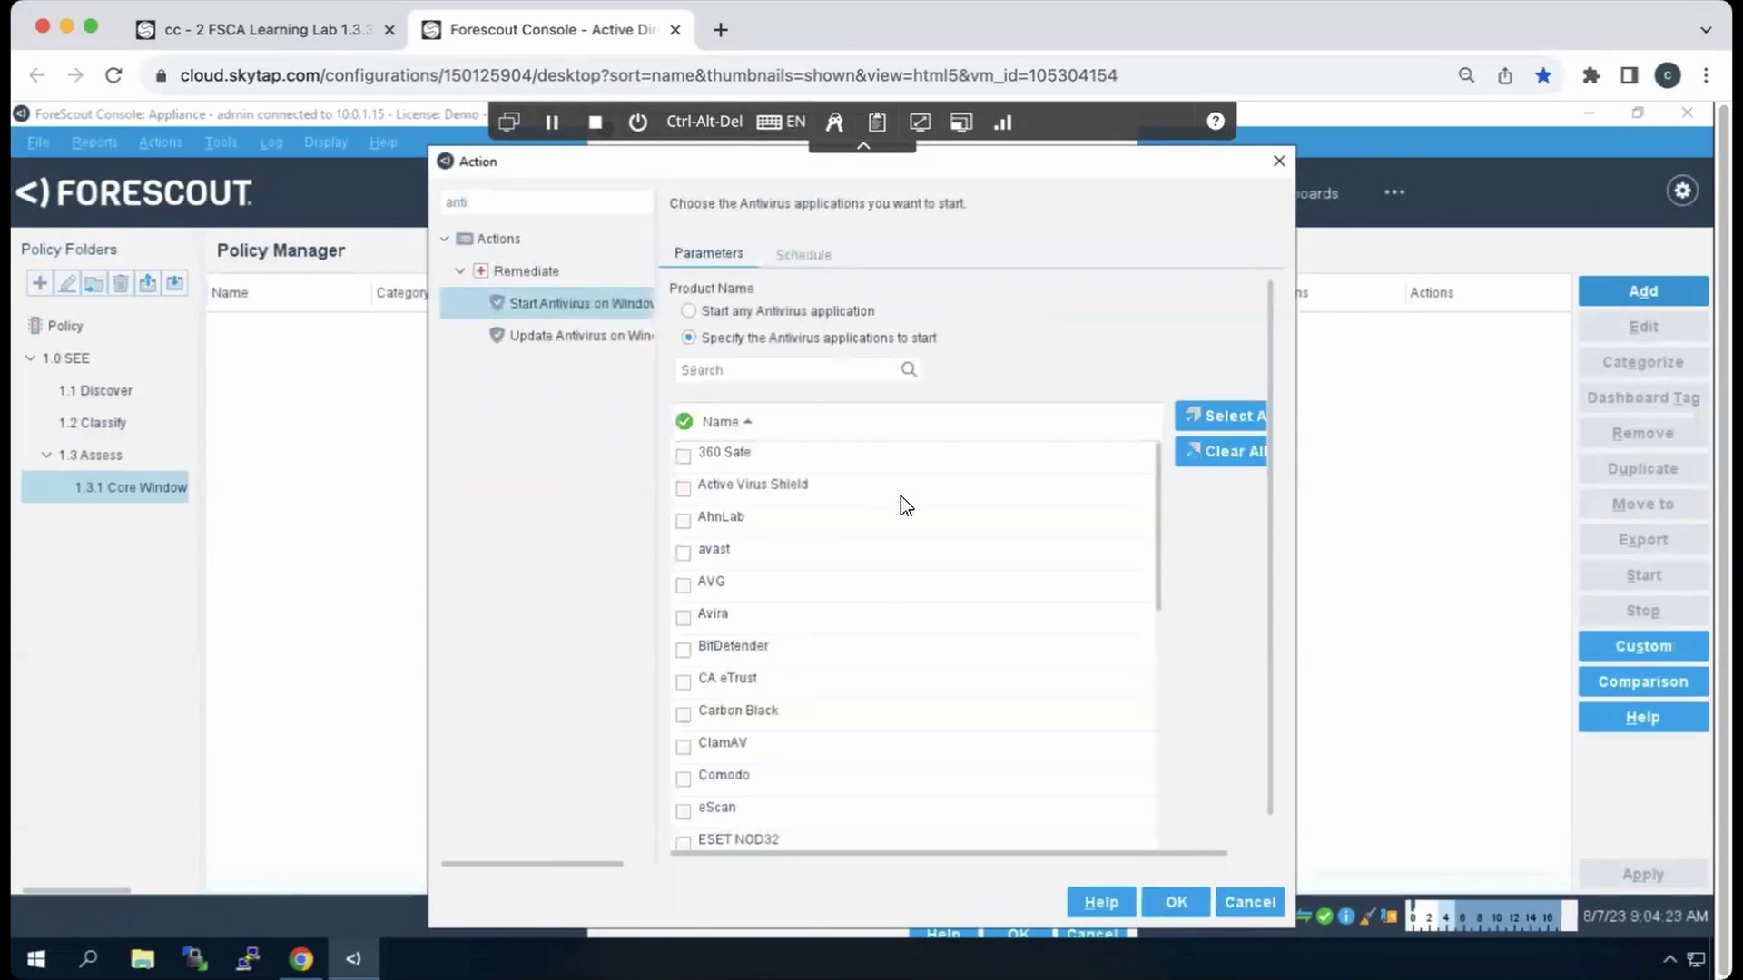Open the Skytap help question mark

click(1216, 122)
